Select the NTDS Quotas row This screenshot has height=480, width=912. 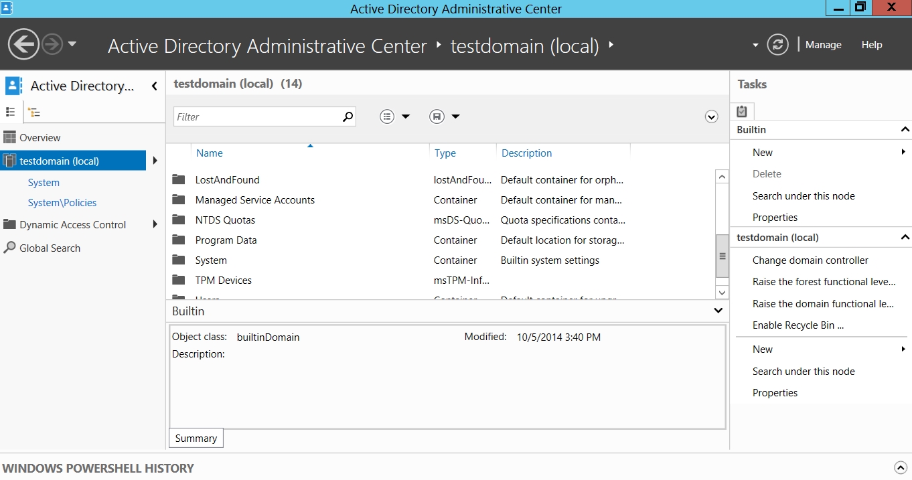pos(441,220)
